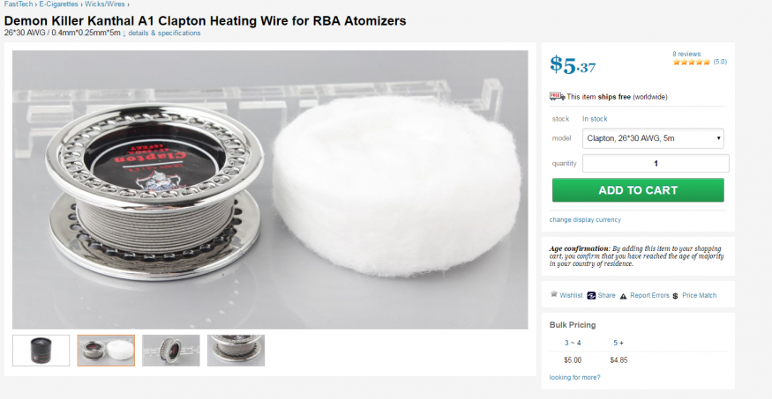772x399 pixels.
Task: Click the Price Match dollar icon
Action: [676, 296]
